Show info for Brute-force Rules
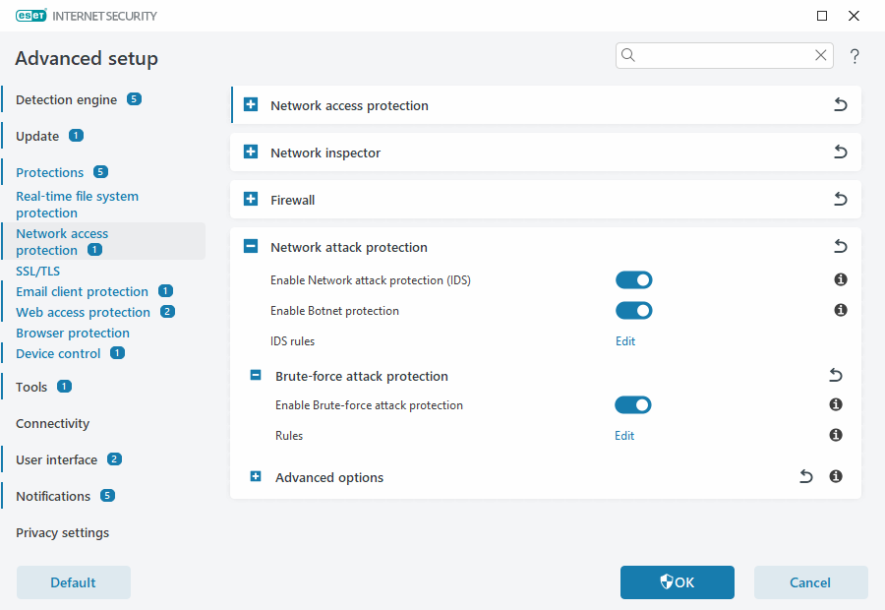Screen dimensions: 885x610 pyautogui.click(x=836, y=435)
